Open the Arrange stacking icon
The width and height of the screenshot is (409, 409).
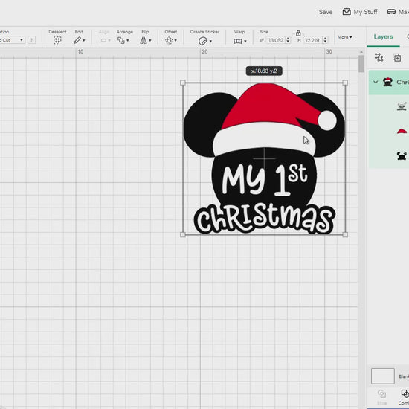coord(121,40)
